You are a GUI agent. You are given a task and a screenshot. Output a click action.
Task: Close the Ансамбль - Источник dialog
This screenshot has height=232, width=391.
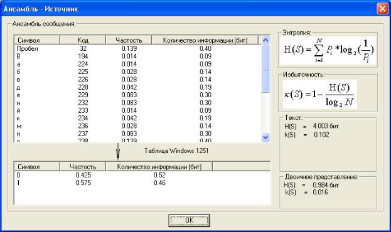pos(382,9)
